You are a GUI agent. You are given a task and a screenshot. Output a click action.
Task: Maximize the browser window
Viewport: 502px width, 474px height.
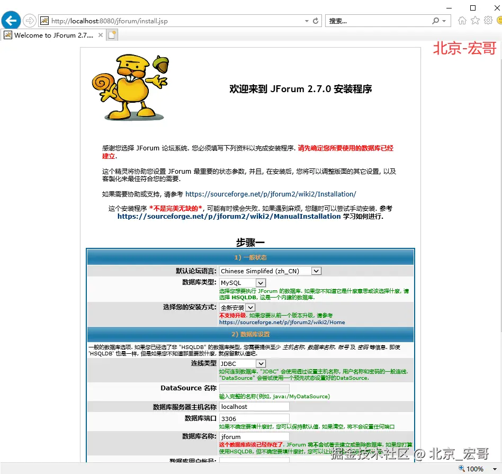click(472, 8)
